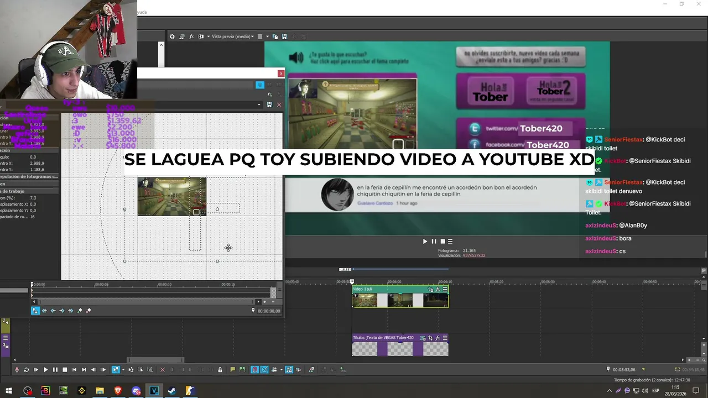Open the Vista previa (media) quality dropdown

[x=233, y=36]
